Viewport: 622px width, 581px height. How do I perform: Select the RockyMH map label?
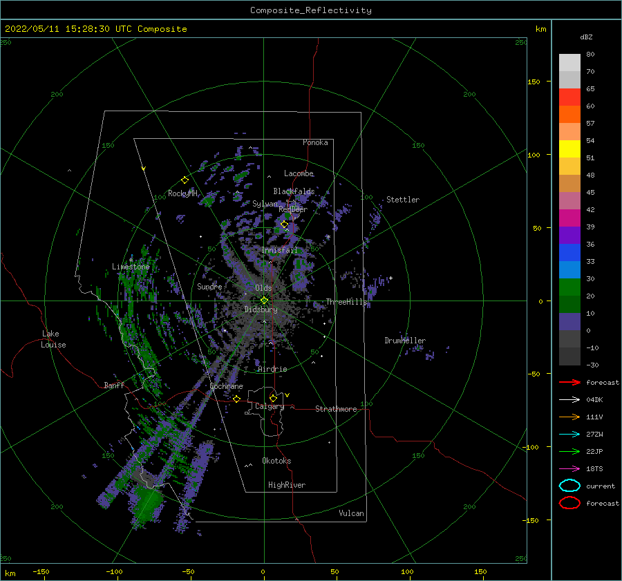click(x=182, y=193)
